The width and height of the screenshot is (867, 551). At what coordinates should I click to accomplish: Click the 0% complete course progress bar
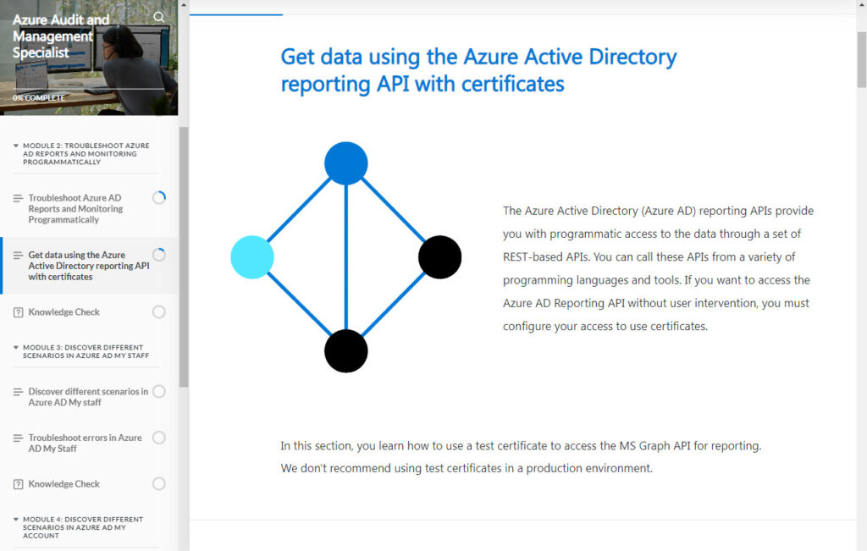point(88,89)
